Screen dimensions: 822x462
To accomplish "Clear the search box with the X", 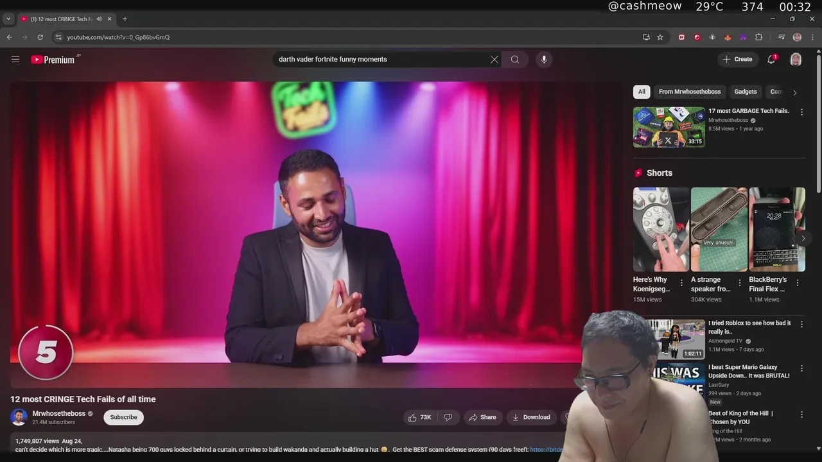I will [x=494, y=59].
